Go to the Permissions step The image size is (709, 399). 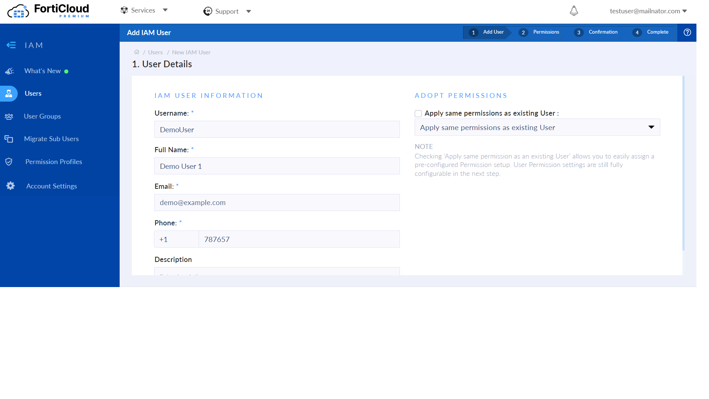click(540, 32)
